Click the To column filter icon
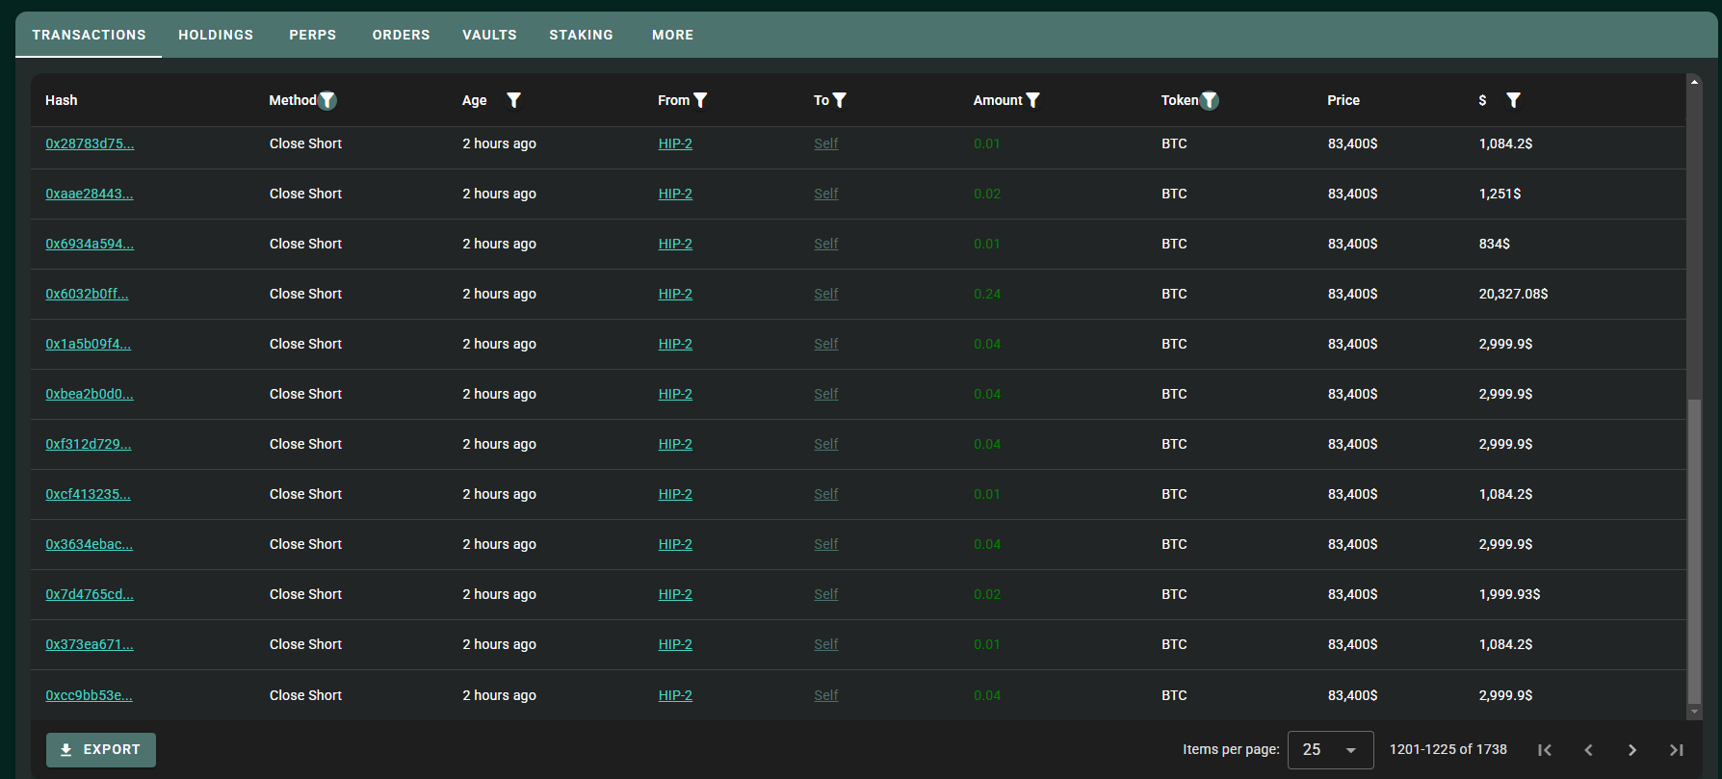 point(840,100)
